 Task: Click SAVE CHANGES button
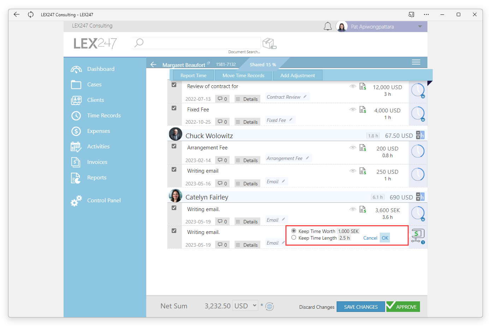point(361,307)
